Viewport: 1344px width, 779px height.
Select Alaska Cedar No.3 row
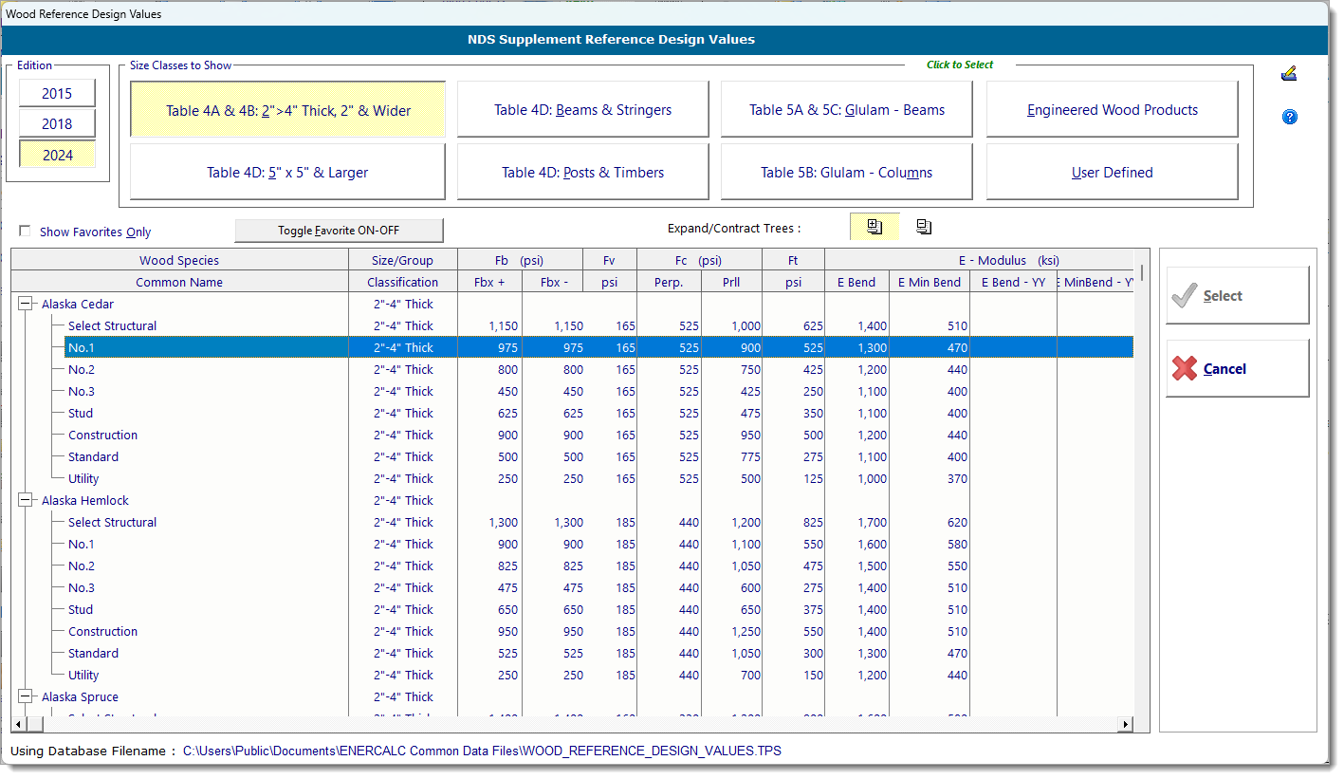pos(572,391)
